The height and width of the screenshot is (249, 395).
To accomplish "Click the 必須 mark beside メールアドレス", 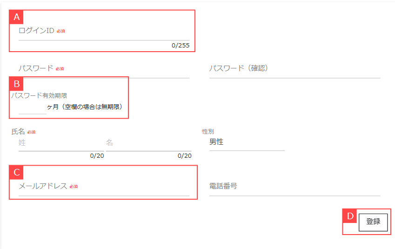I will pyautogui.click(x=74, y=187).
